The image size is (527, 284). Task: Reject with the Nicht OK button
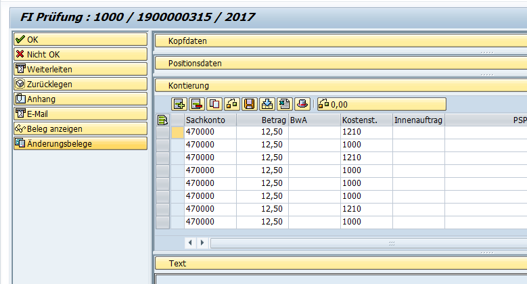click(80, 55)
